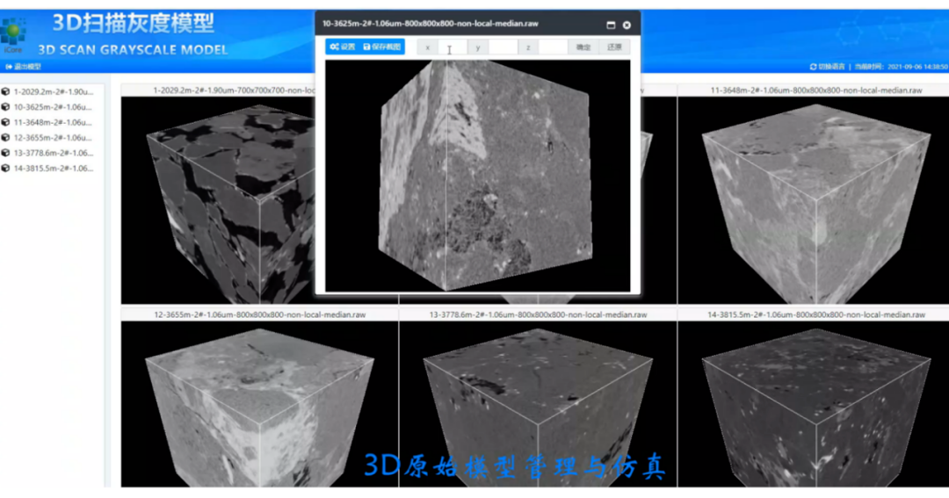Maximize the 10-3625m model dialog window

611,25
